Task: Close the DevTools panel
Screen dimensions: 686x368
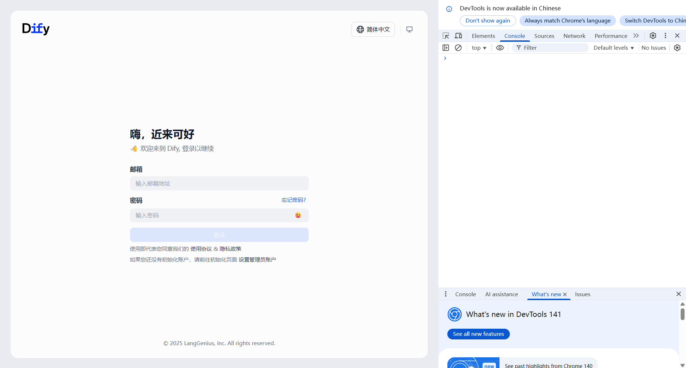Action: click(x=677, y=36)
